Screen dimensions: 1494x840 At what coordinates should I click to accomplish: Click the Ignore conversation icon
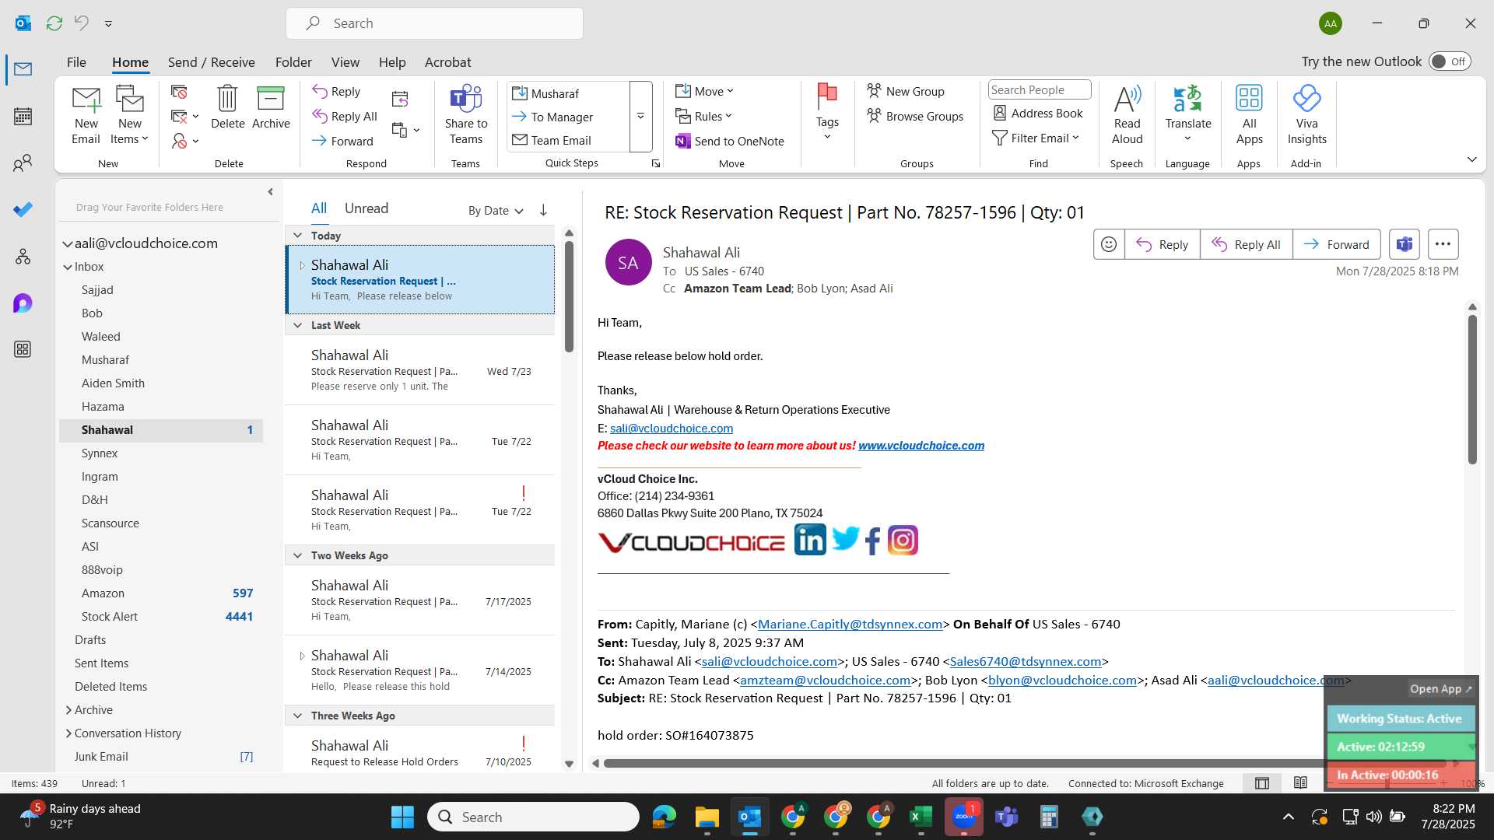[x=179, y=92]
